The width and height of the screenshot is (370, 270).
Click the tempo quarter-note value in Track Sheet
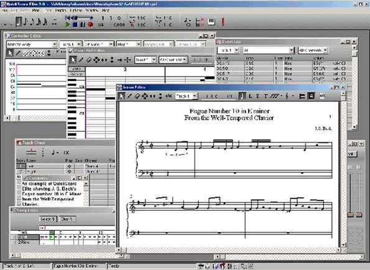67,152
